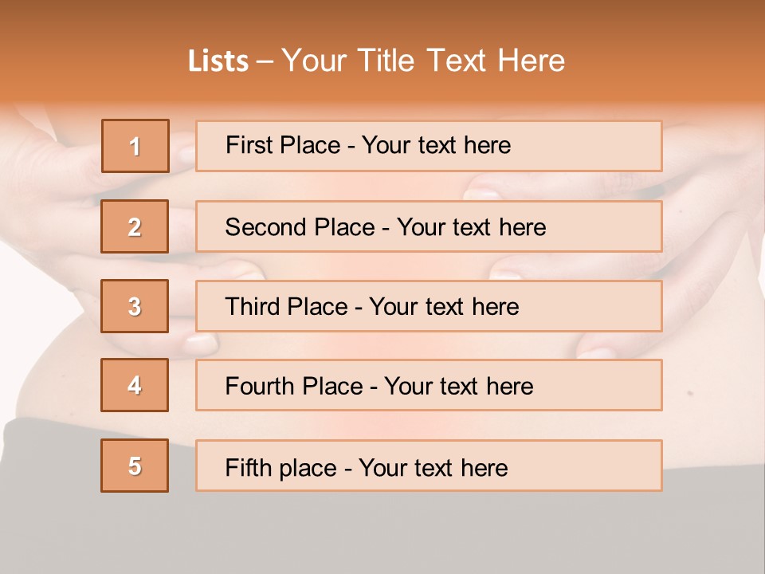This screenshot has width=765, height=574.
Task: Click the Second Place text bar
Action: click(429, 226)
